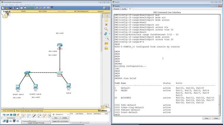Click the Help question mark icon
This screenshot has height=125, width=223.
(108, 8)
